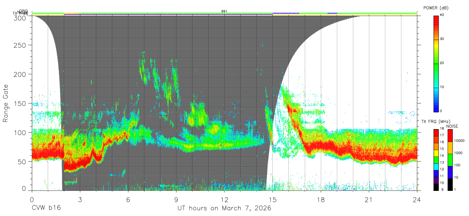Click the 12 tick on UT hours axis

[225, 200]
